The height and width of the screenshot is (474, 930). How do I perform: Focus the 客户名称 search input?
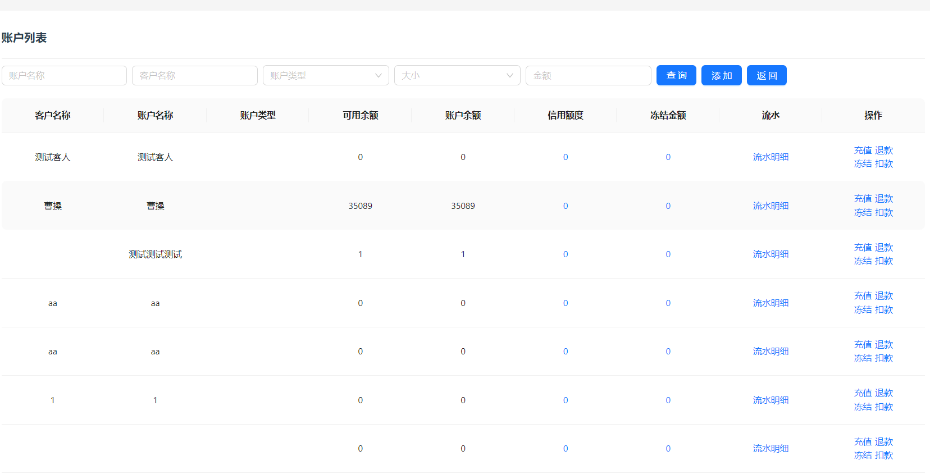pos(195,75)
